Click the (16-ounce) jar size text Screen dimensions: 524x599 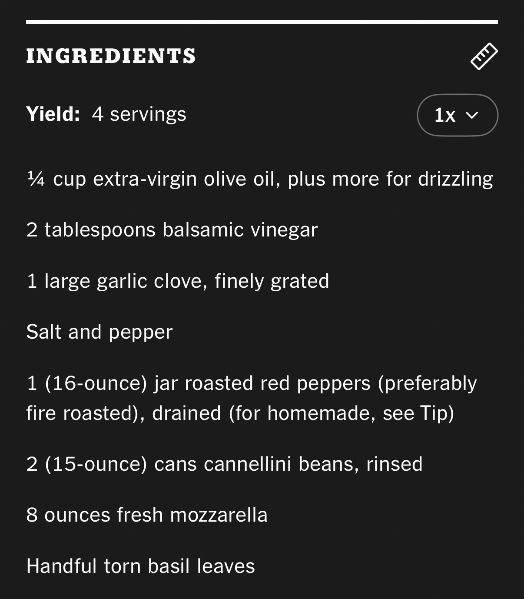tap(96, 383)
